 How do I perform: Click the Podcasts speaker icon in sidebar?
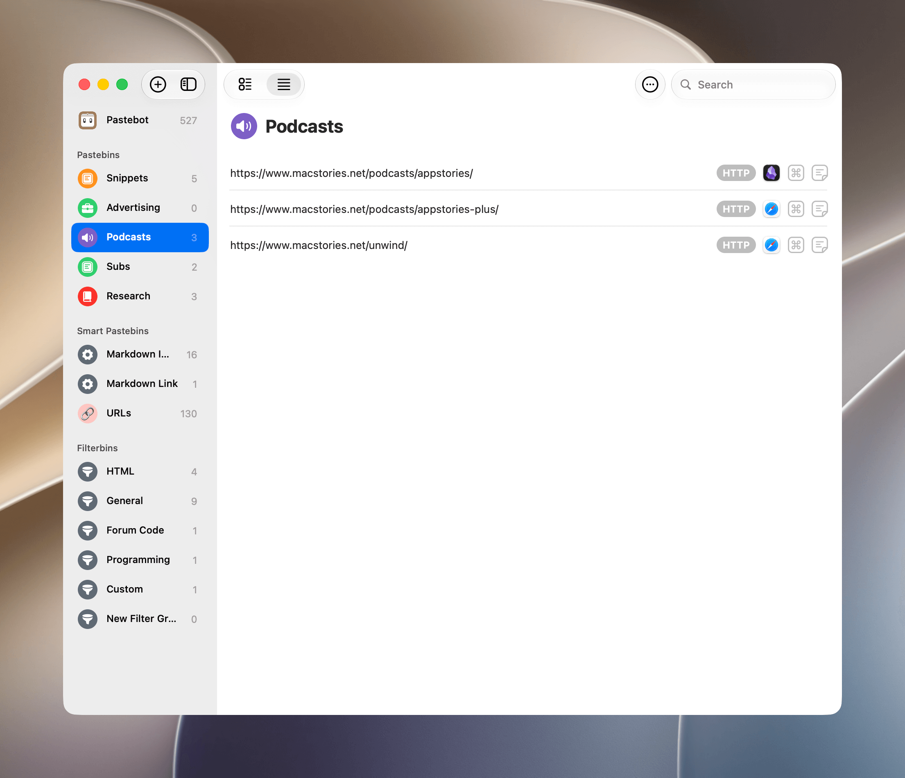pyautogui.click(x=87, y=237)
